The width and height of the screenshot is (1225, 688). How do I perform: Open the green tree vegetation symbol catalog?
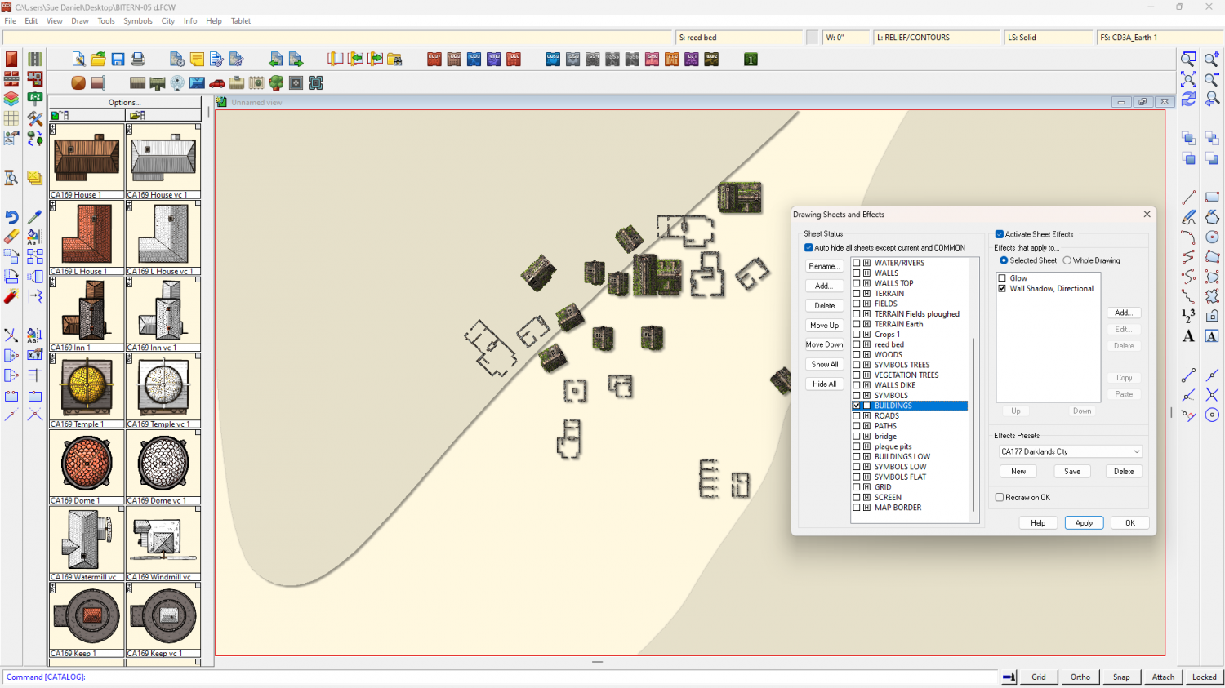276,82
